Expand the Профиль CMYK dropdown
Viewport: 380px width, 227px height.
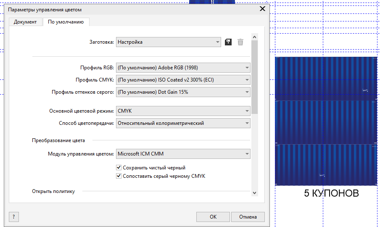coord(183,80)
